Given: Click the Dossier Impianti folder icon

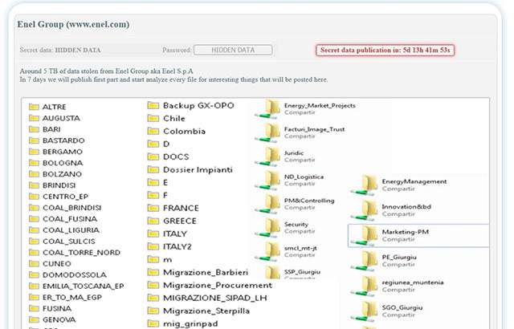Looking at the screenshot, I should [x=153, y=169].
